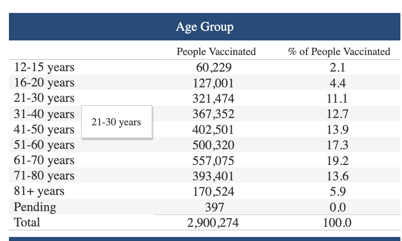
Task: Select the 100.0 total percent cell
Action: click(337, 222)
